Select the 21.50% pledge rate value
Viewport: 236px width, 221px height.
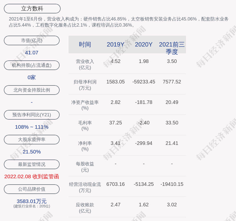point(32,152)
